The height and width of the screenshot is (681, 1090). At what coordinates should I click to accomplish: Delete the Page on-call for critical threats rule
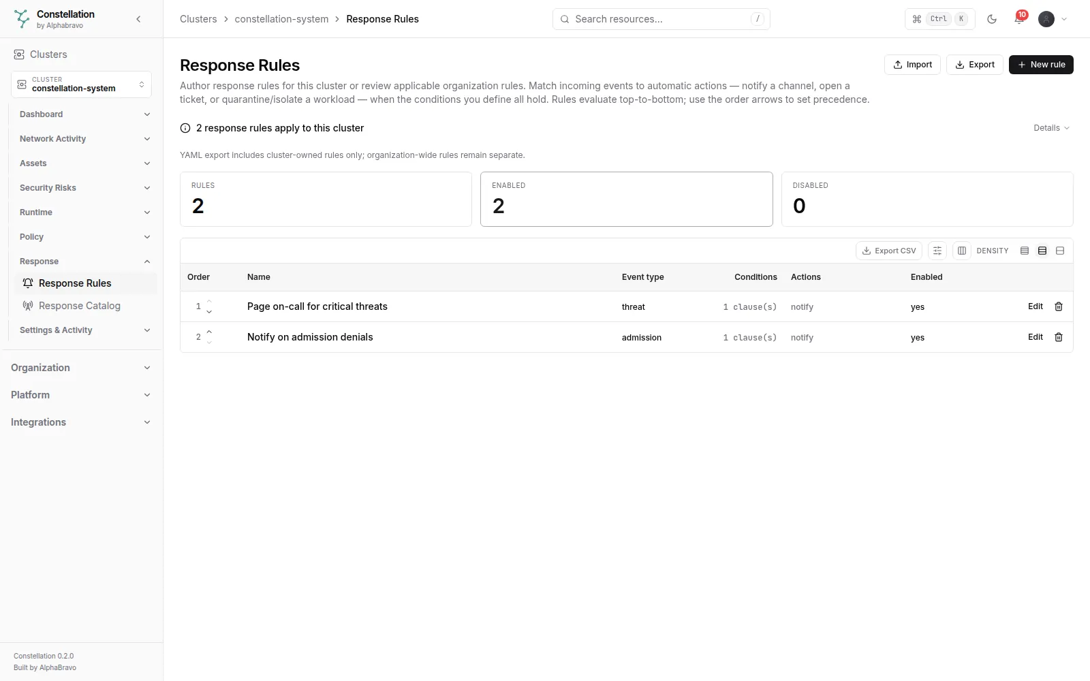1059,306
